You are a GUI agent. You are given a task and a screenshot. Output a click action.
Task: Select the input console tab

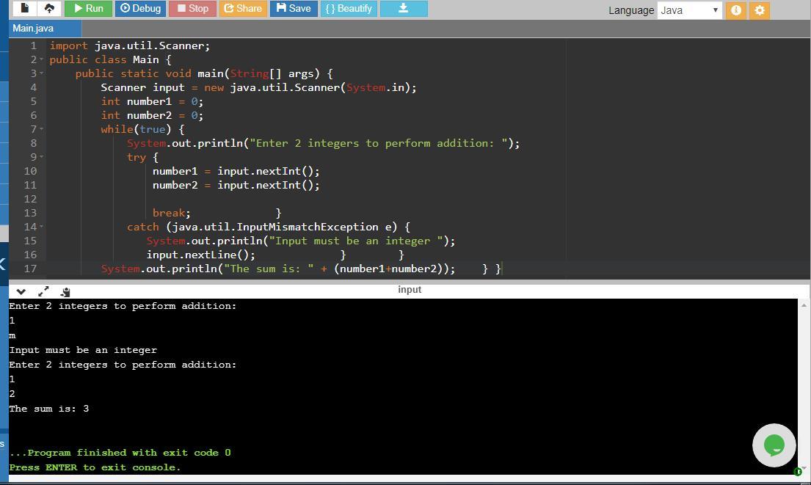(x=410, y=290)
